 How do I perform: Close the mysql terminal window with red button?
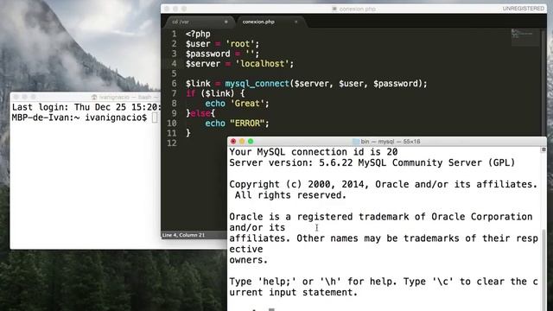233,142
